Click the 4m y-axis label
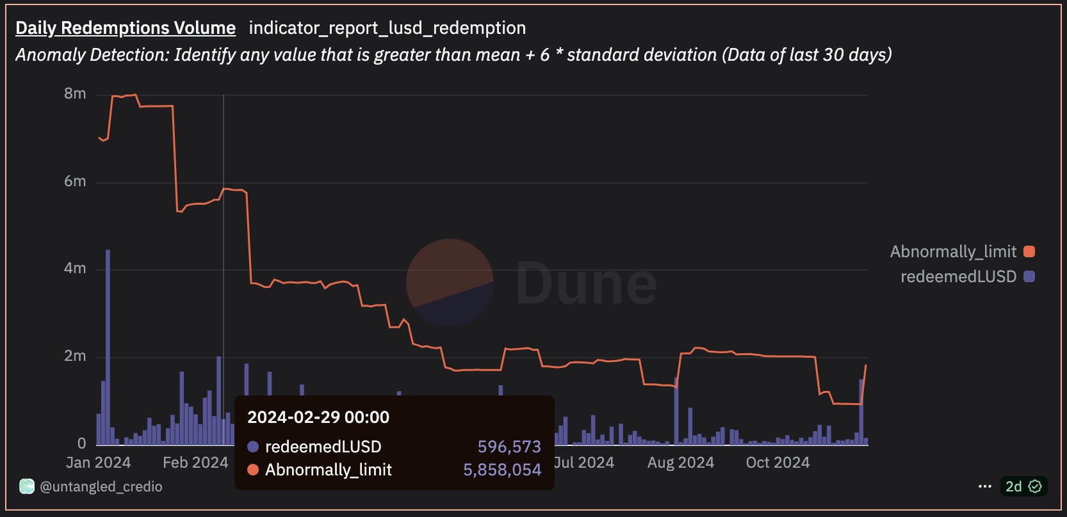 click(x=75, y=268)
